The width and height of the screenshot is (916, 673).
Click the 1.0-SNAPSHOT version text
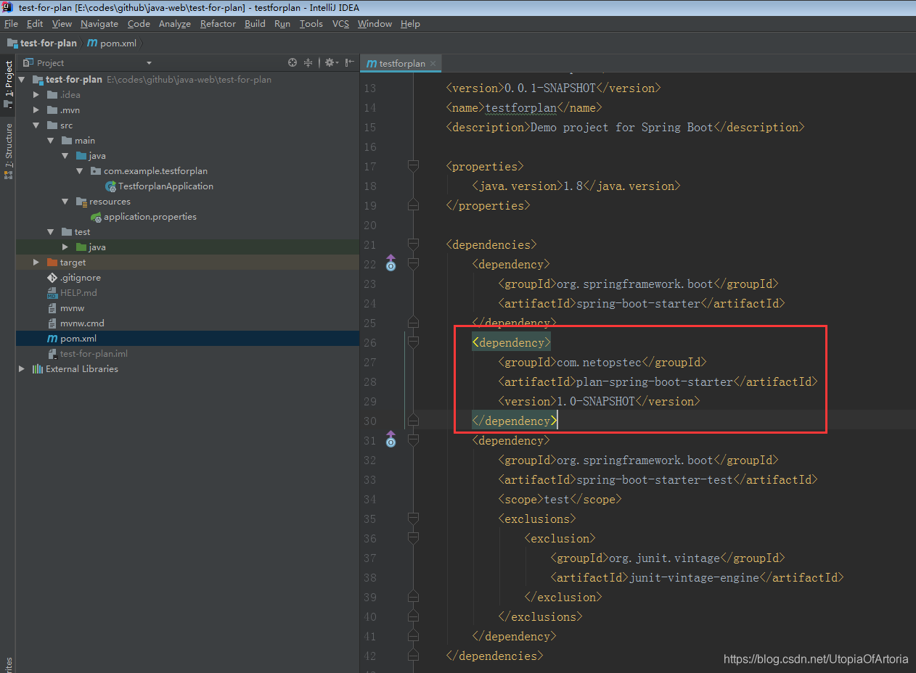[595, 401]
